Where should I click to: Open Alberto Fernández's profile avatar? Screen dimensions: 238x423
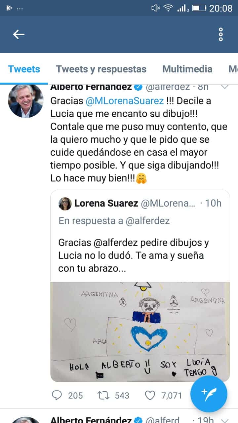point(25,100)
